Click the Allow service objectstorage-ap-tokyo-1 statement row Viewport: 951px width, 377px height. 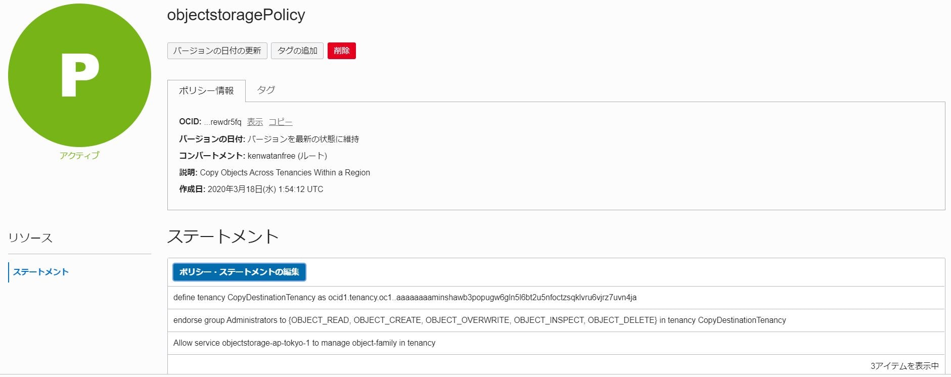[x=556, y=343]
